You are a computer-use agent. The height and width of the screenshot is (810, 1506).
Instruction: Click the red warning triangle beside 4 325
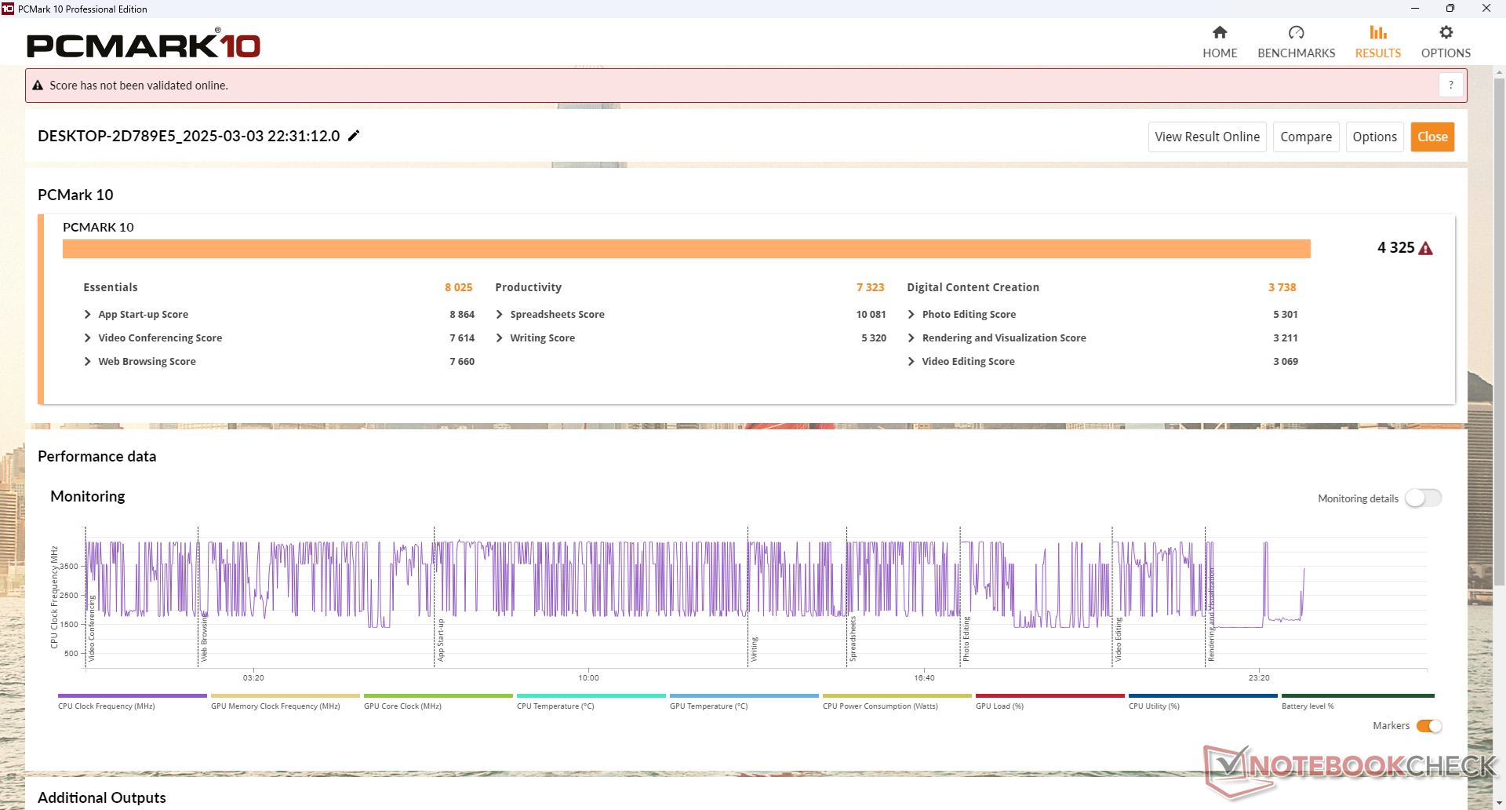[1426, 249]
